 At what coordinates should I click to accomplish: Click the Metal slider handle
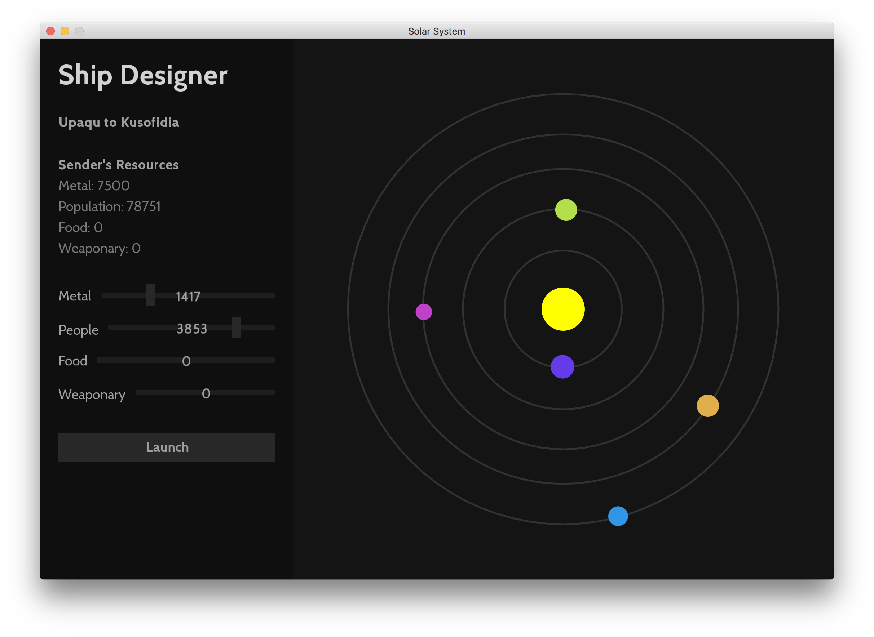point(151,295)
